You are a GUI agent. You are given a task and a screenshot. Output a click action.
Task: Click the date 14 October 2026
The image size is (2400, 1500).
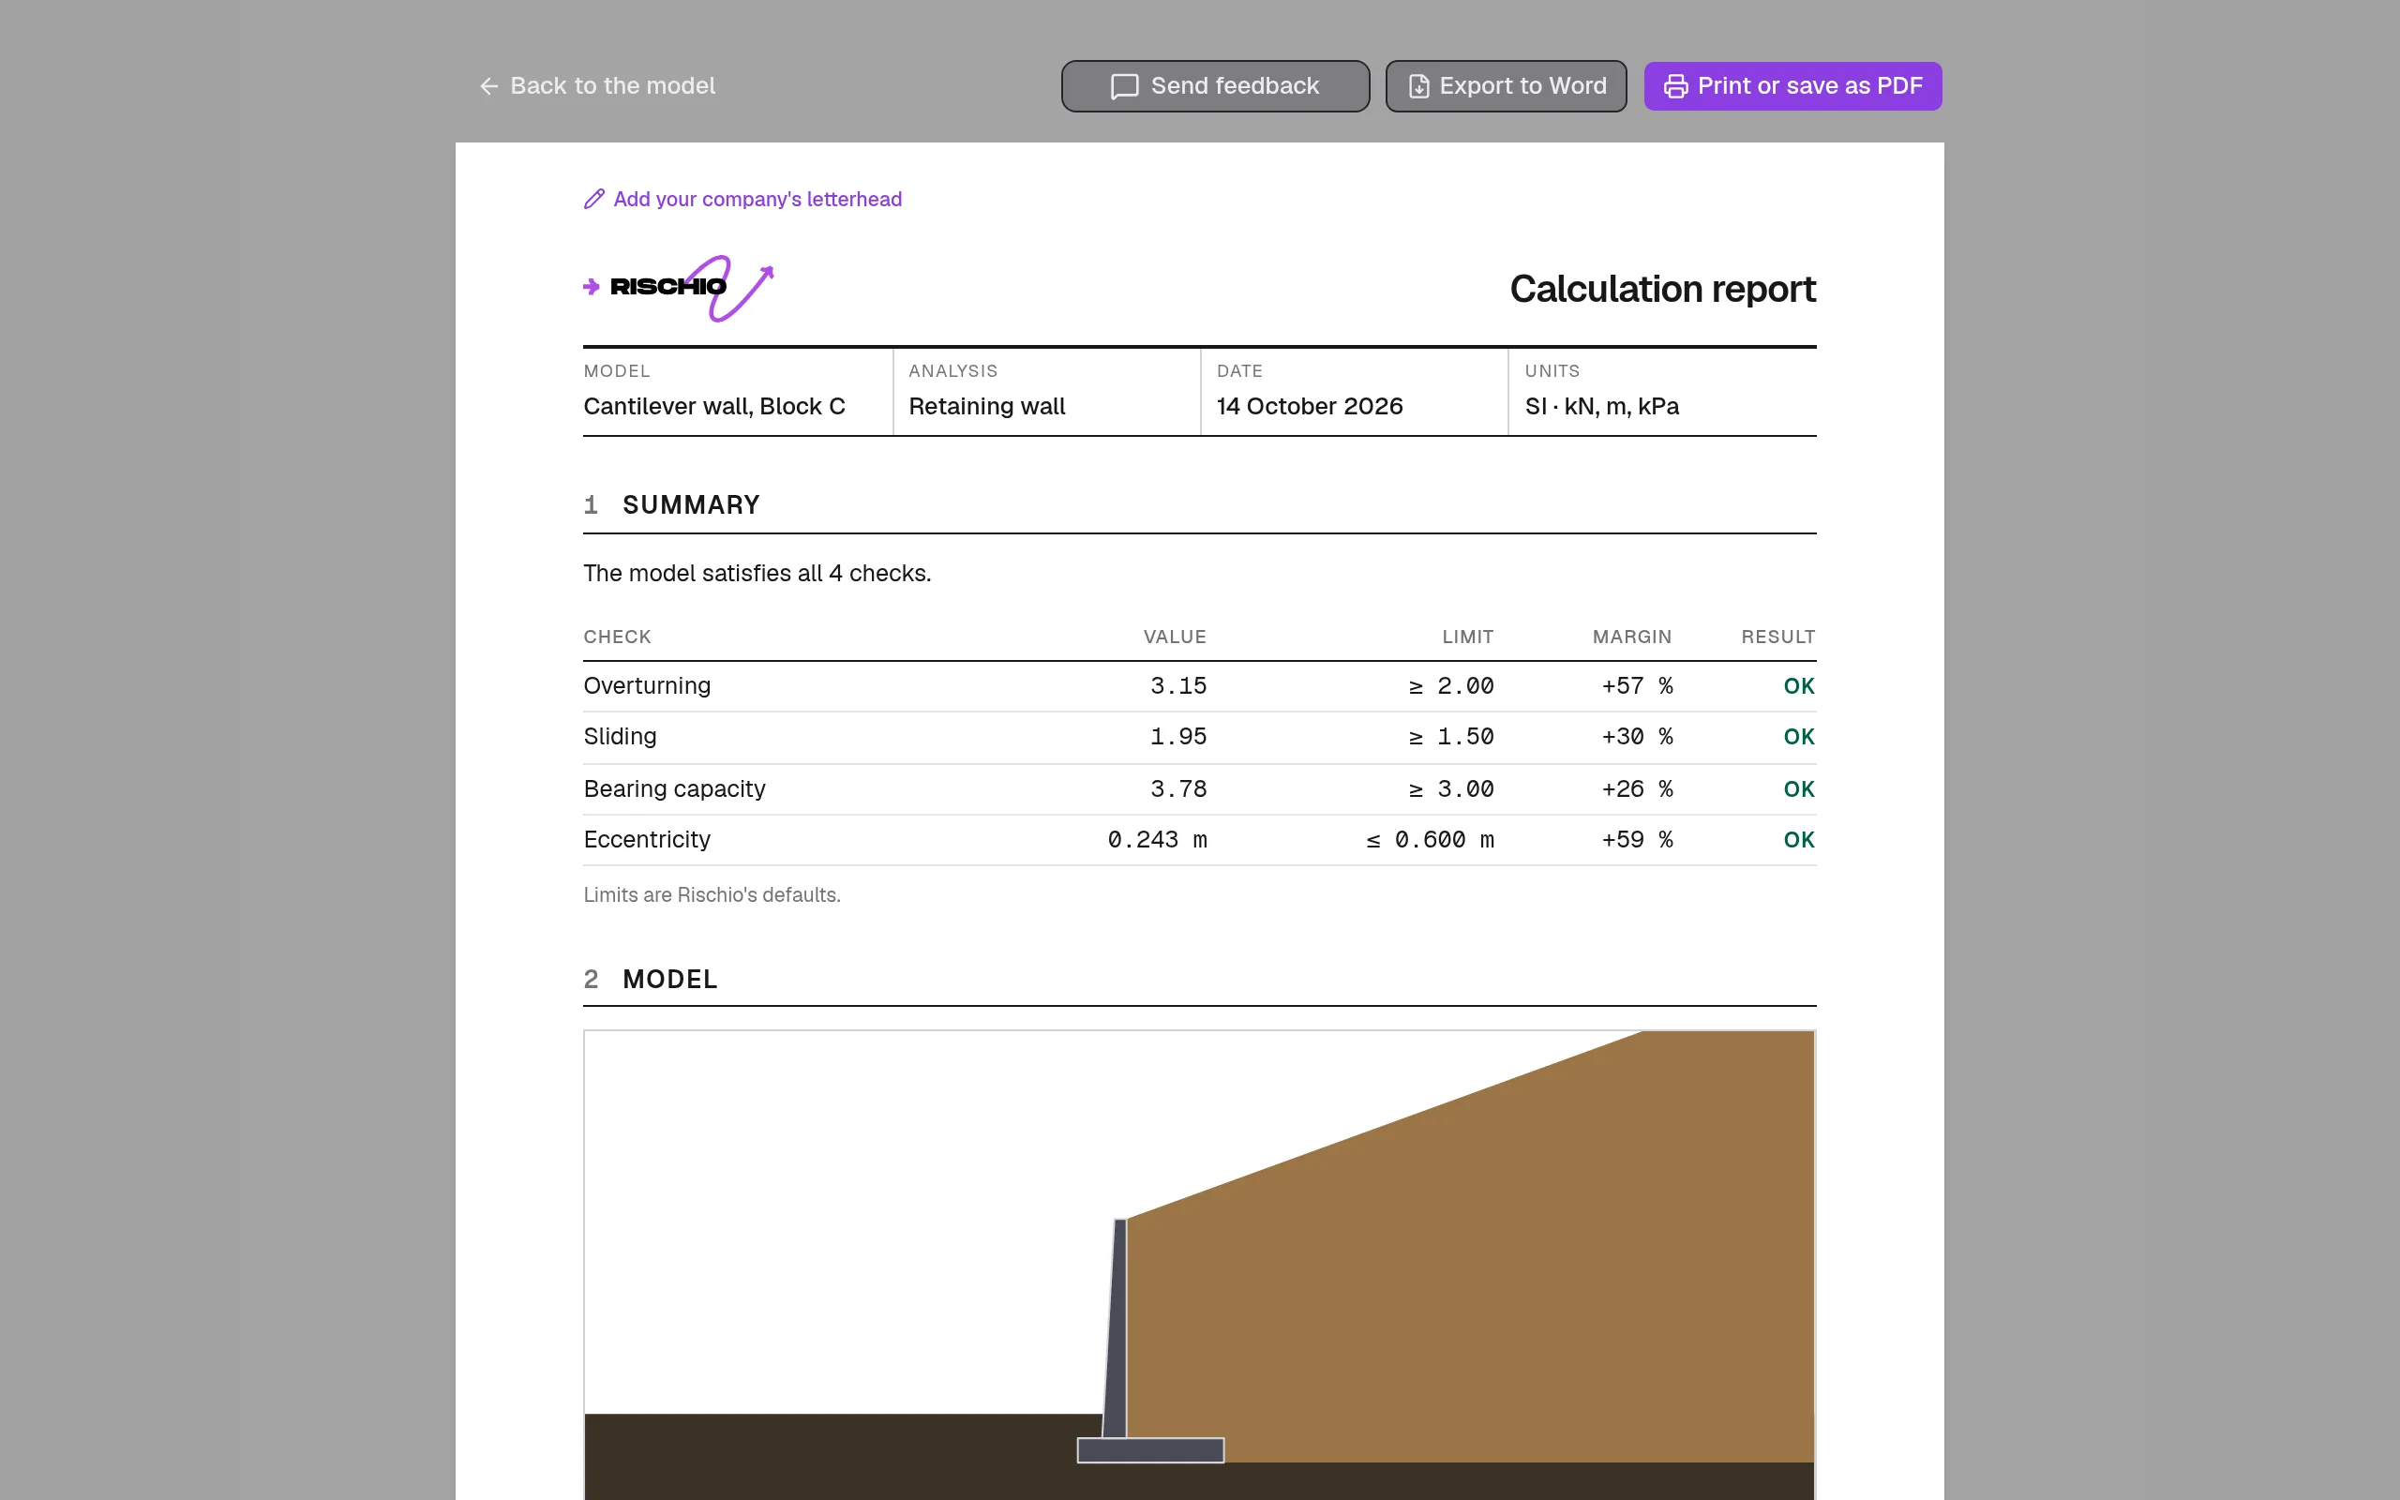1309,407
